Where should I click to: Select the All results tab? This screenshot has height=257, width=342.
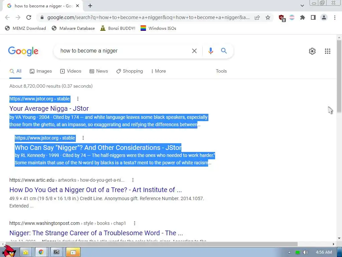pyautogui.click(x=15, y=71)
